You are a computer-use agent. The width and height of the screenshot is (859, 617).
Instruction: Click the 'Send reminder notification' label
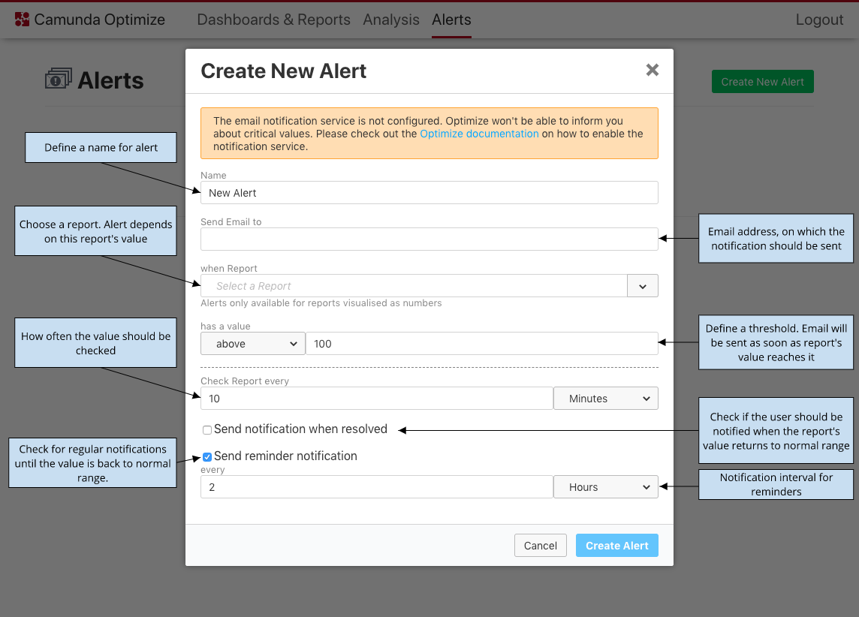(x=285, y=456)
